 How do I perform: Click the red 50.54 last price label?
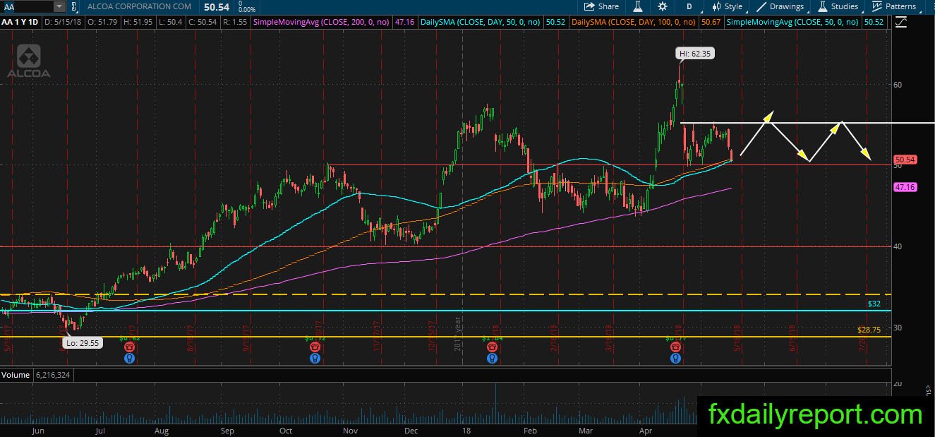click(x=905, y=160)
